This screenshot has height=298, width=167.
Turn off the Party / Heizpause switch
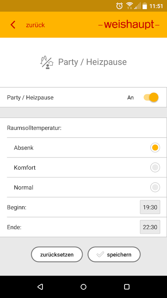pos(151,98)
